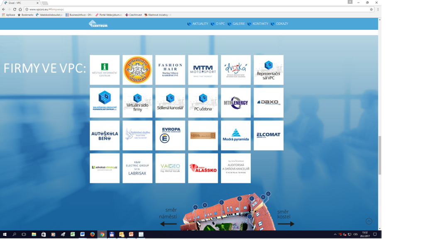Viewport: 425px width, 239px height.
Task: Open the Městské informační centrum tile
Action: [x=105, y=70]
